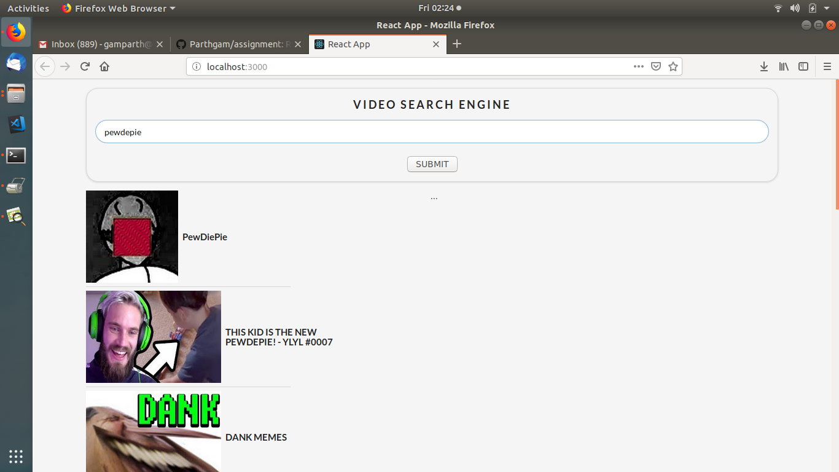Open page actions three-dot menu

point(639,66)
